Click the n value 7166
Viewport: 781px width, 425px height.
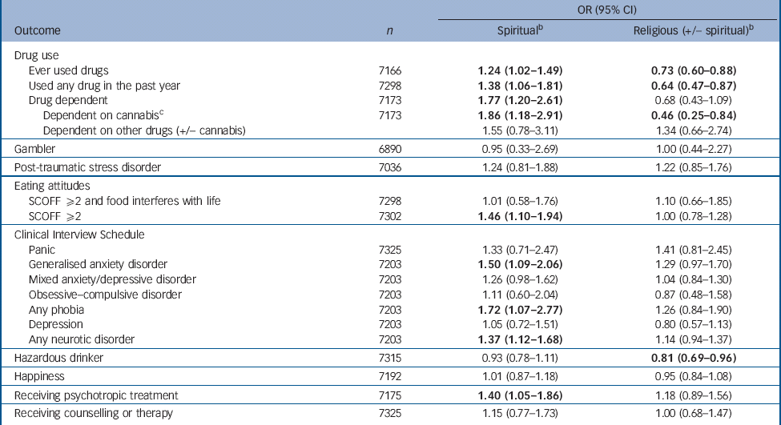click(389, 70)
